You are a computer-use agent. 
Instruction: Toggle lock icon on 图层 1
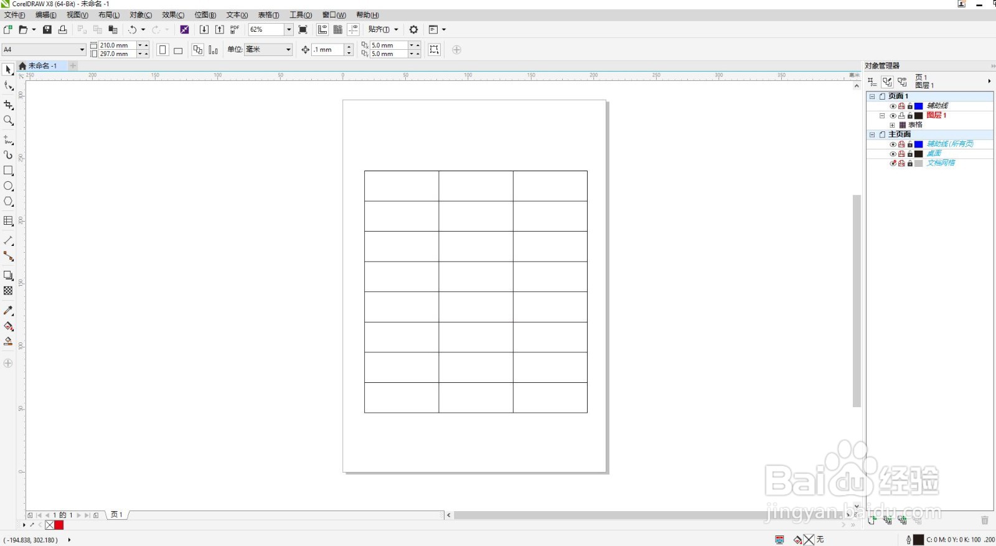[x=909, y=115]
